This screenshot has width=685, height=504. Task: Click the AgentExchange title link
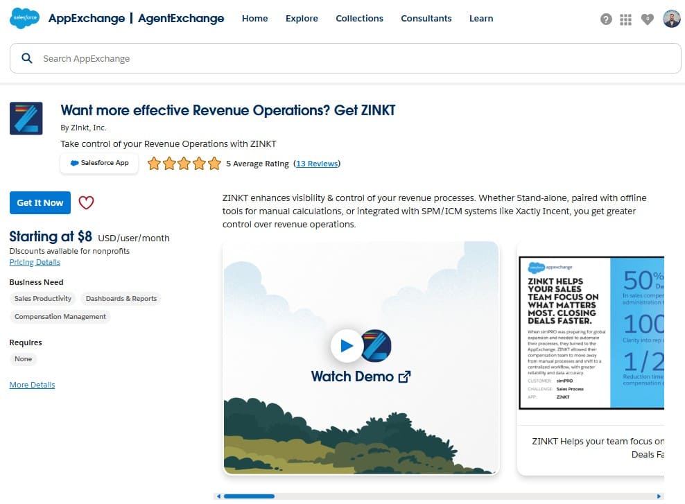(181, 18)
